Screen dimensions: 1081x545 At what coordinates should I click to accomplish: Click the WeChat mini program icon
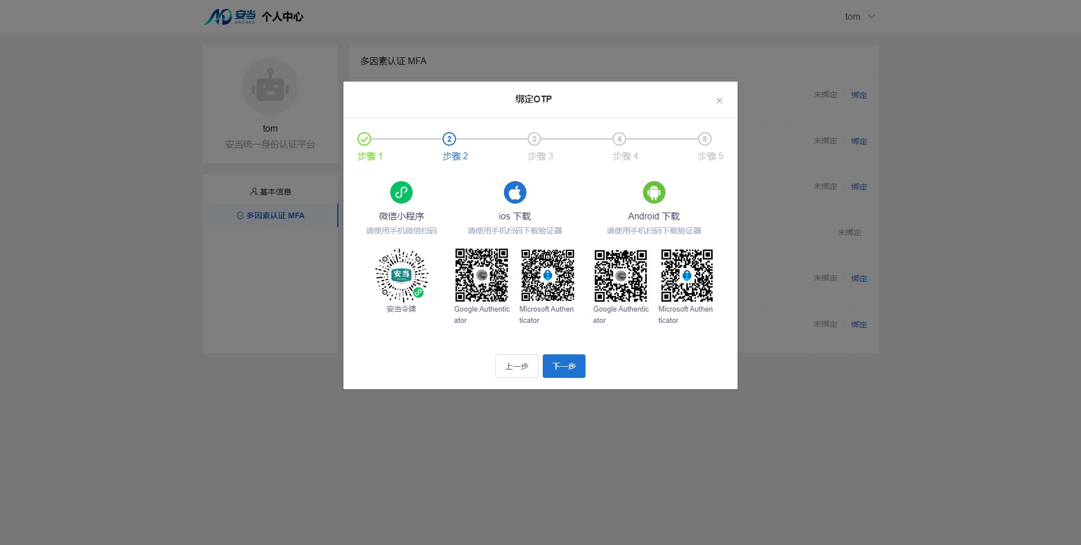[x=401, y=192]
